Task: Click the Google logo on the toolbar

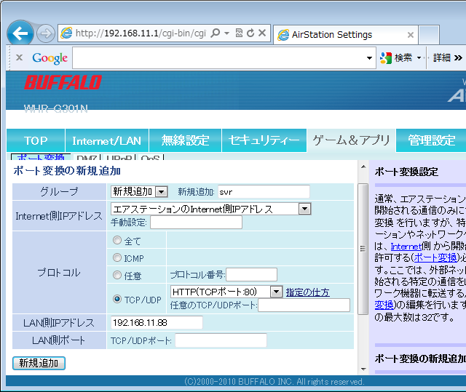Action: pos(50,58)
